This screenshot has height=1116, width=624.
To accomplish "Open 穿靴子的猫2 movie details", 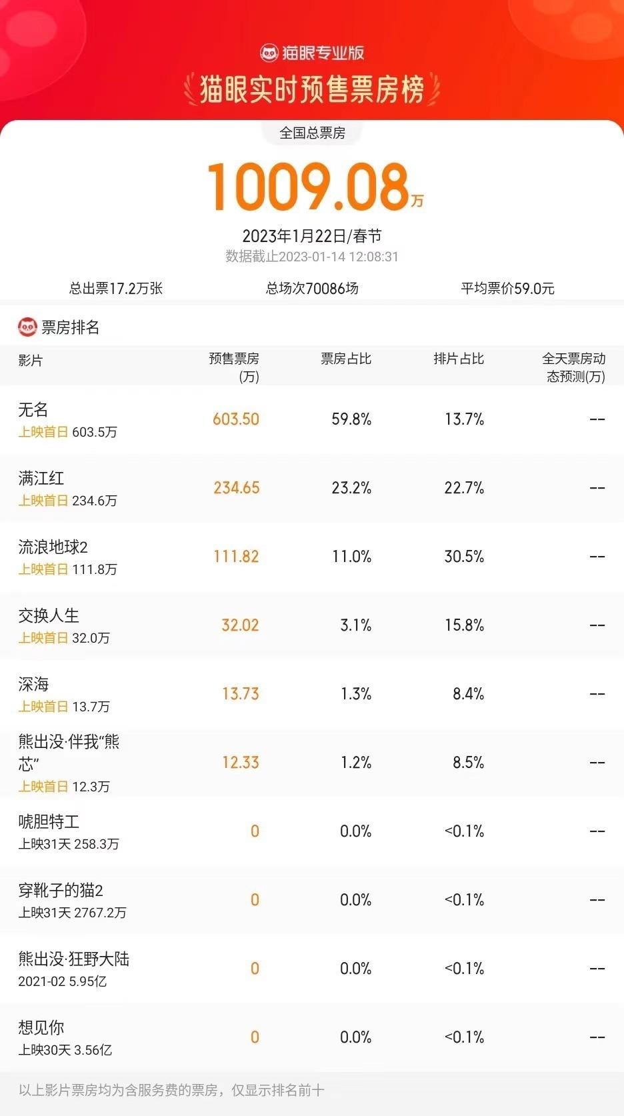I will pos(61,890).
